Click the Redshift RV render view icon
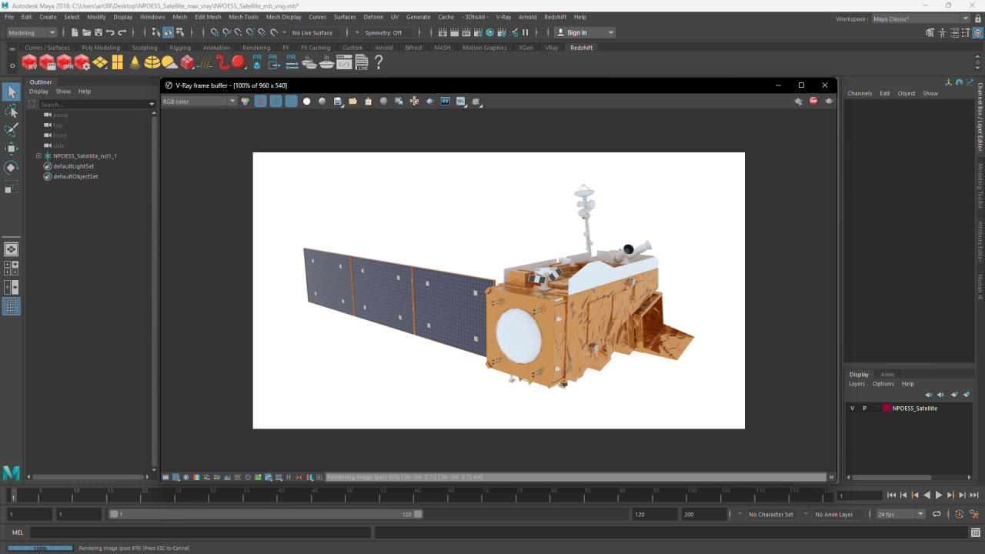Viewport: 985px width, 554px height. [x=29, y=62]
